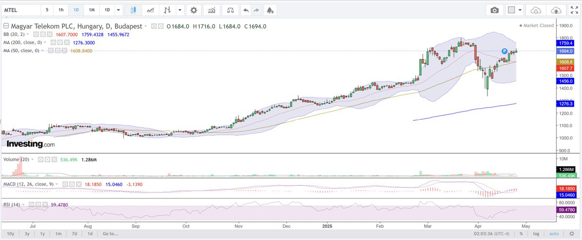Click the layout square swatch button
This screenshot has height=240, width=582.
pyautogui.click(x=511, y=10)
